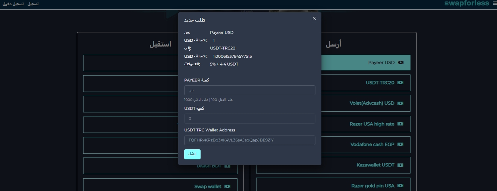The image size is (497, 191).
Task: Click the استقبل receive heading
Action: (x=160, y=44)
